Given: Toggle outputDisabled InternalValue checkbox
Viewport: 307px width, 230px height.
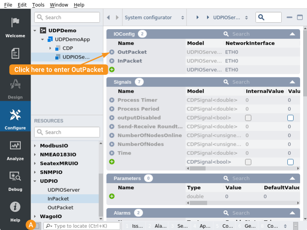Looking at the screenshot, I should 248,118.
